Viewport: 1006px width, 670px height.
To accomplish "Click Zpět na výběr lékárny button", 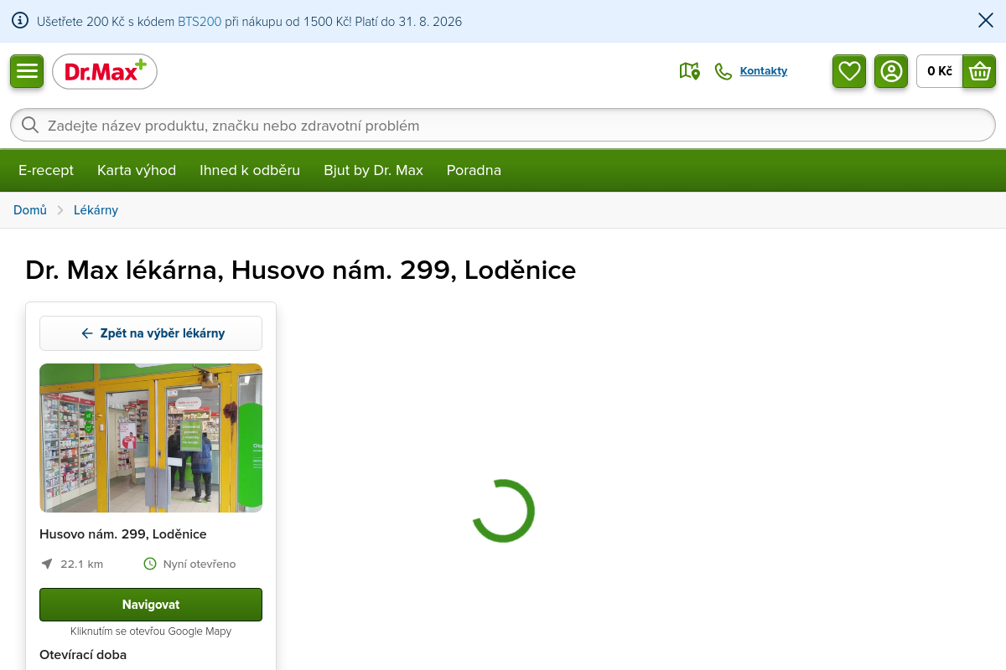I will coord(151,333).
